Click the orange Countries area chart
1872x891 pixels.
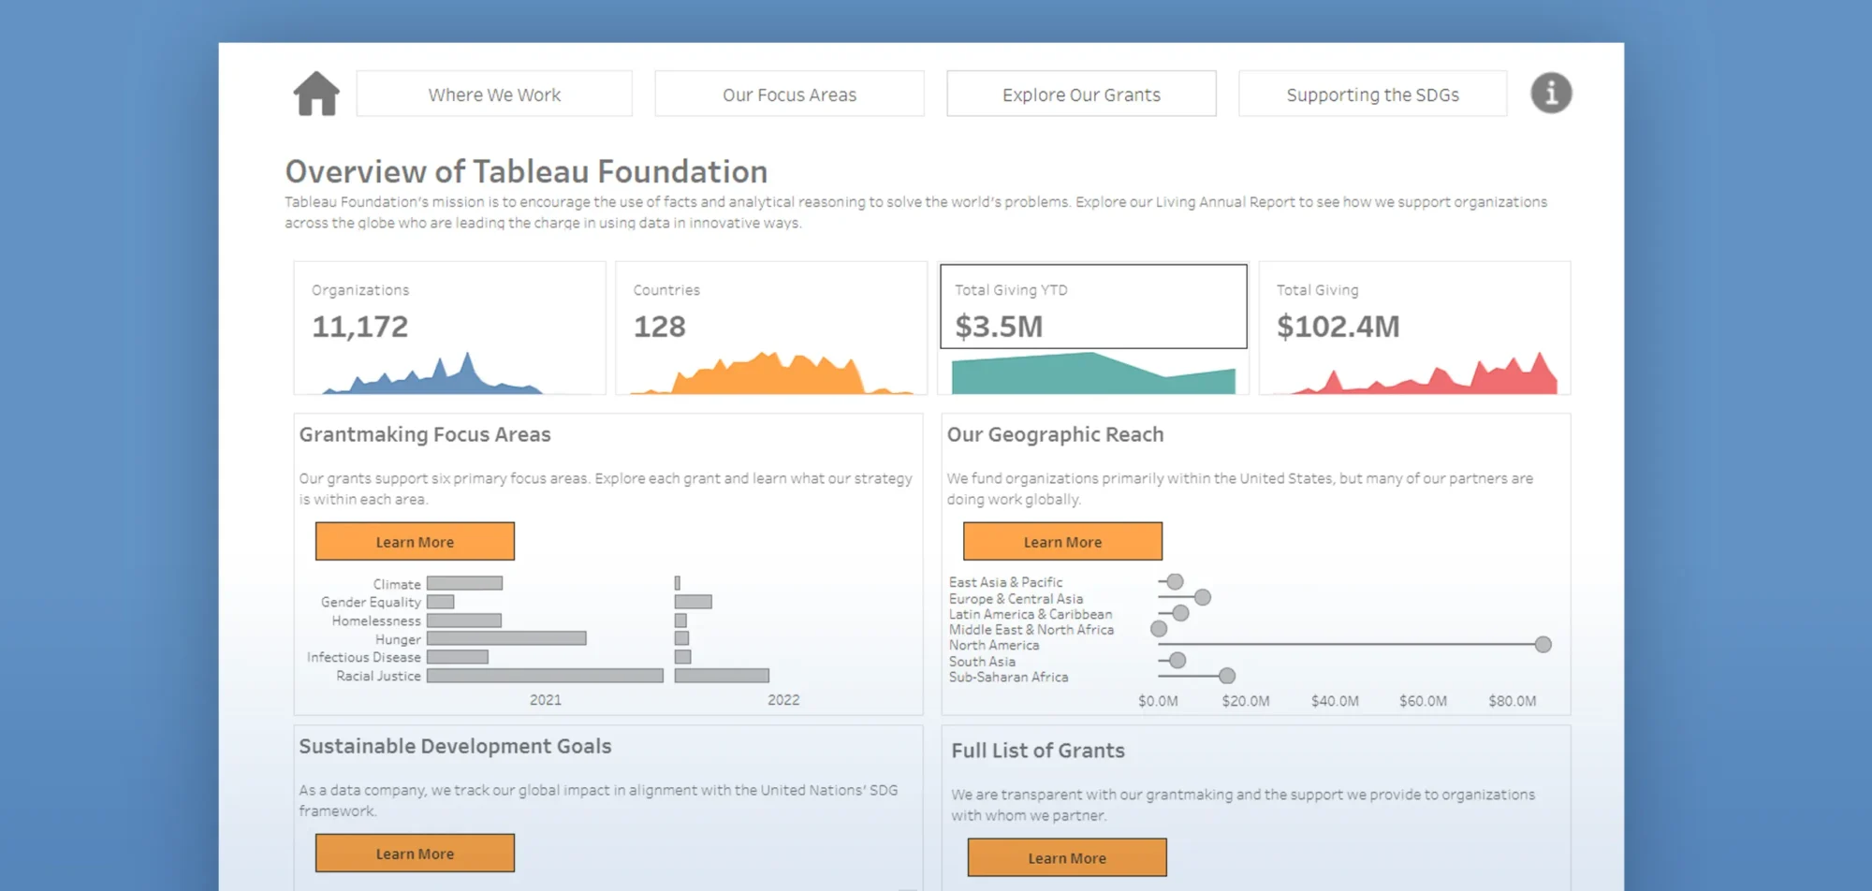tap(772, 374)
